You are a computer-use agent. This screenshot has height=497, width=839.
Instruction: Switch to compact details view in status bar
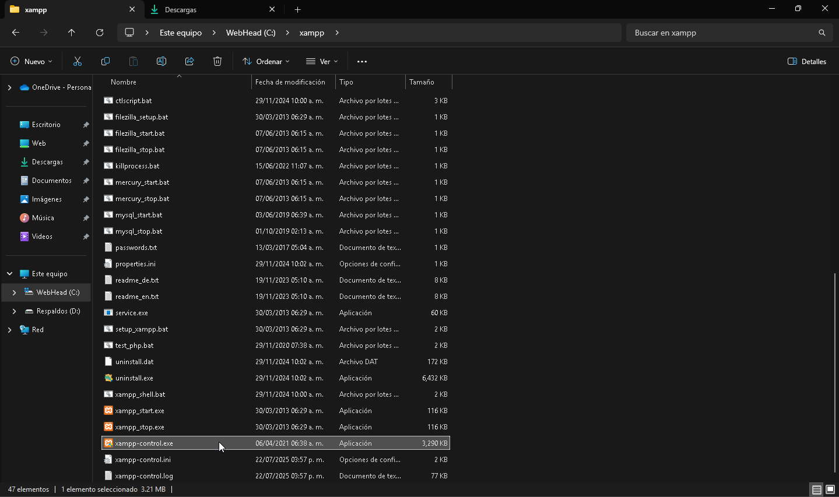click(x=816, y=489)
